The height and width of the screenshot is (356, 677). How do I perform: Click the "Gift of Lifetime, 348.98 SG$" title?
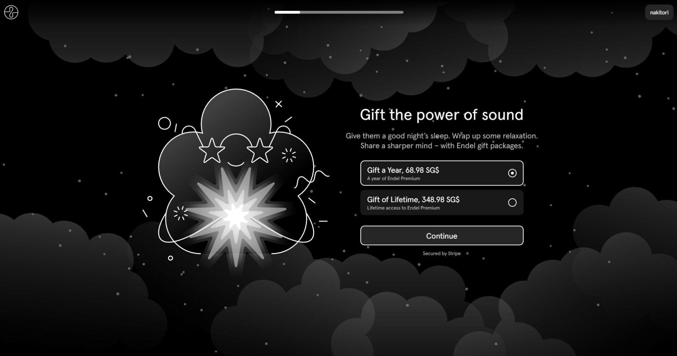point(413,199)
